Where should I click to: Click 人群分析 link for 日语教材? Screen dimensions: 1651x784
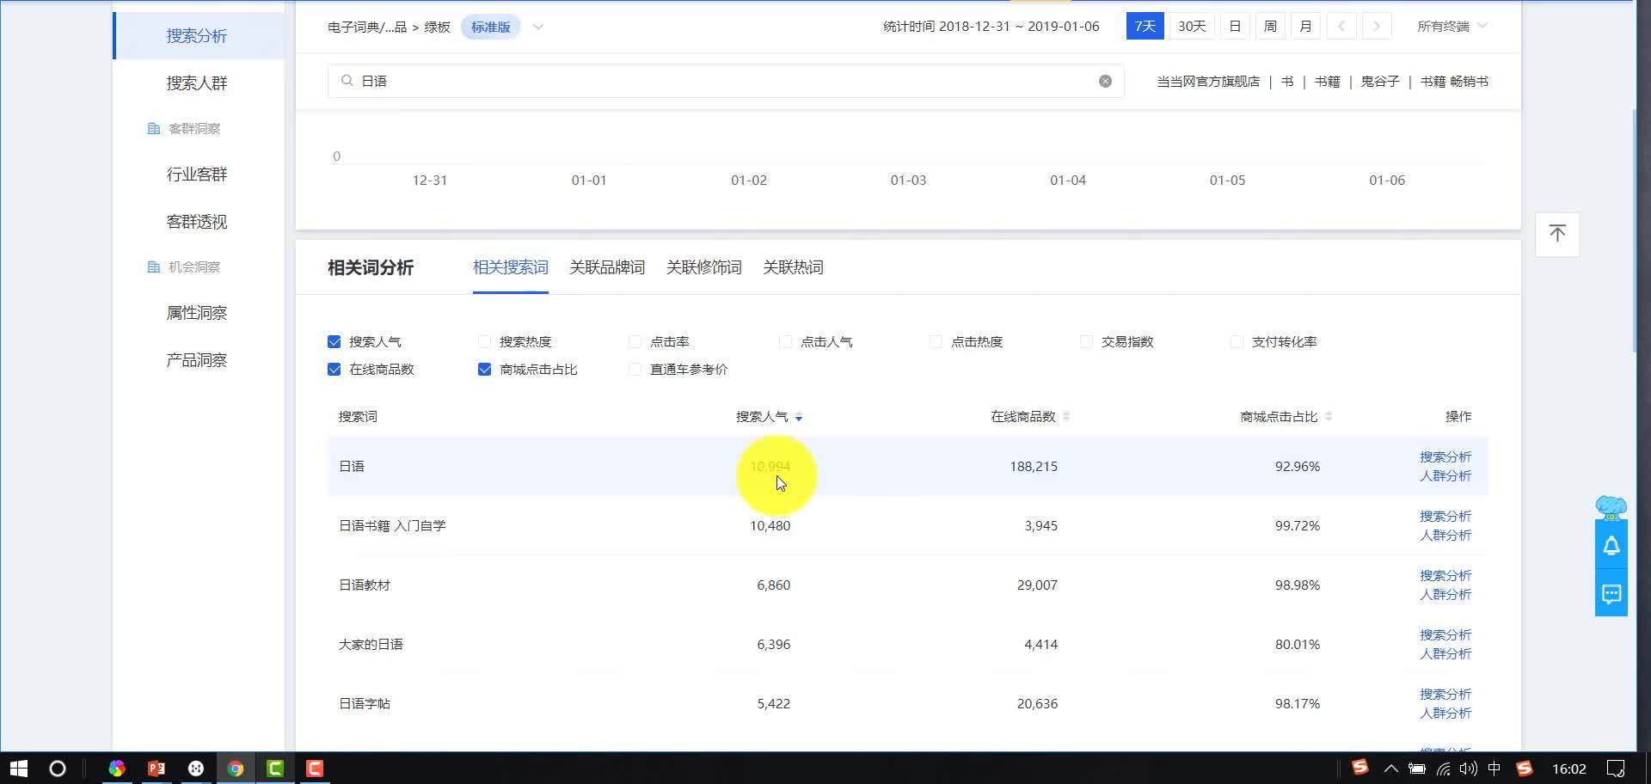[1445, 595]
